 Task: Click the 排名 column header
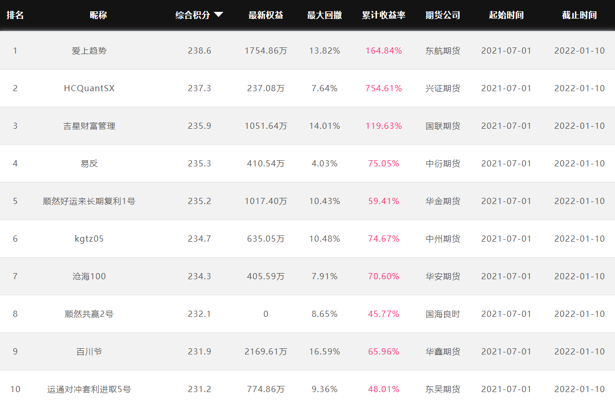tap(15, 15)
